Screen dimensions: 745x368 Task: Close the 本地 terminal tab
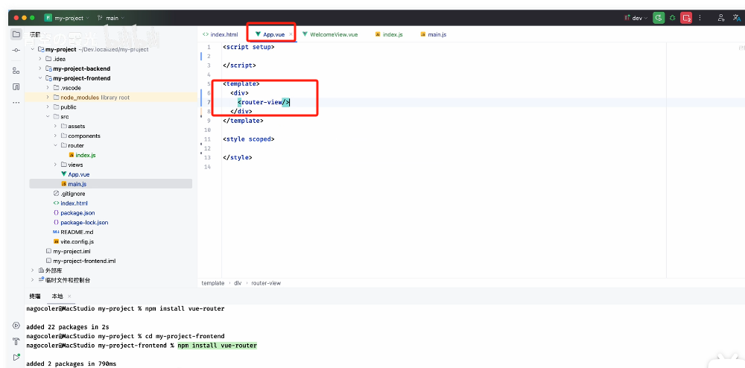pyautogui.click(x=69, y=296)
